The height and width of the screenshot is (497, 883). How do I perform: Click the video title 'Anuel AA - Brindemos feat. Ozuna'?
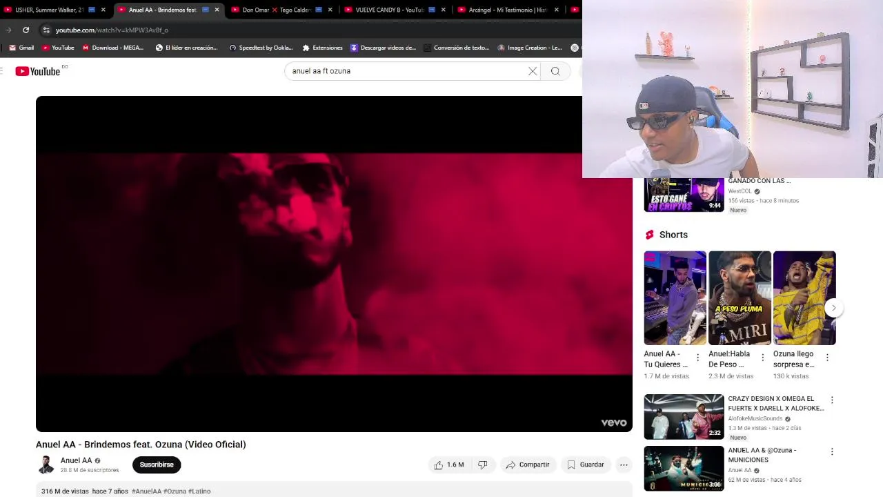tap(141, 445)
